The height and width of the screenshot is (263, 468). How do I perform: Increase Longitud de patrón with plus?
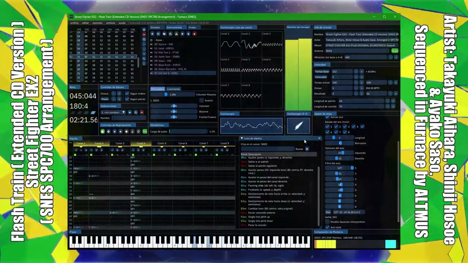pyautogui.click(x=393, y=101)
